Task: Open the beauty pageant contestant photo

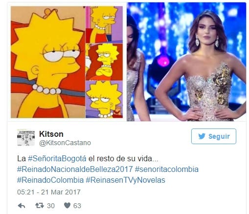Action: (186, 62)
